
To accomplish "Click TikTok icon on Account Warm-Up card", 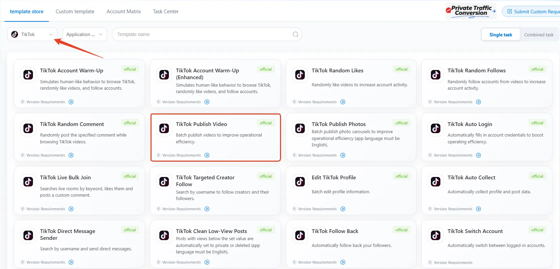I will pos(28,75).
